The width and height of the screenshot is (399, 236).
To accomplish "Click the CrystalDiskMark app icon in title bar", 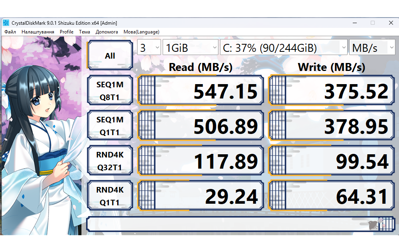I will tap(6, 23).
